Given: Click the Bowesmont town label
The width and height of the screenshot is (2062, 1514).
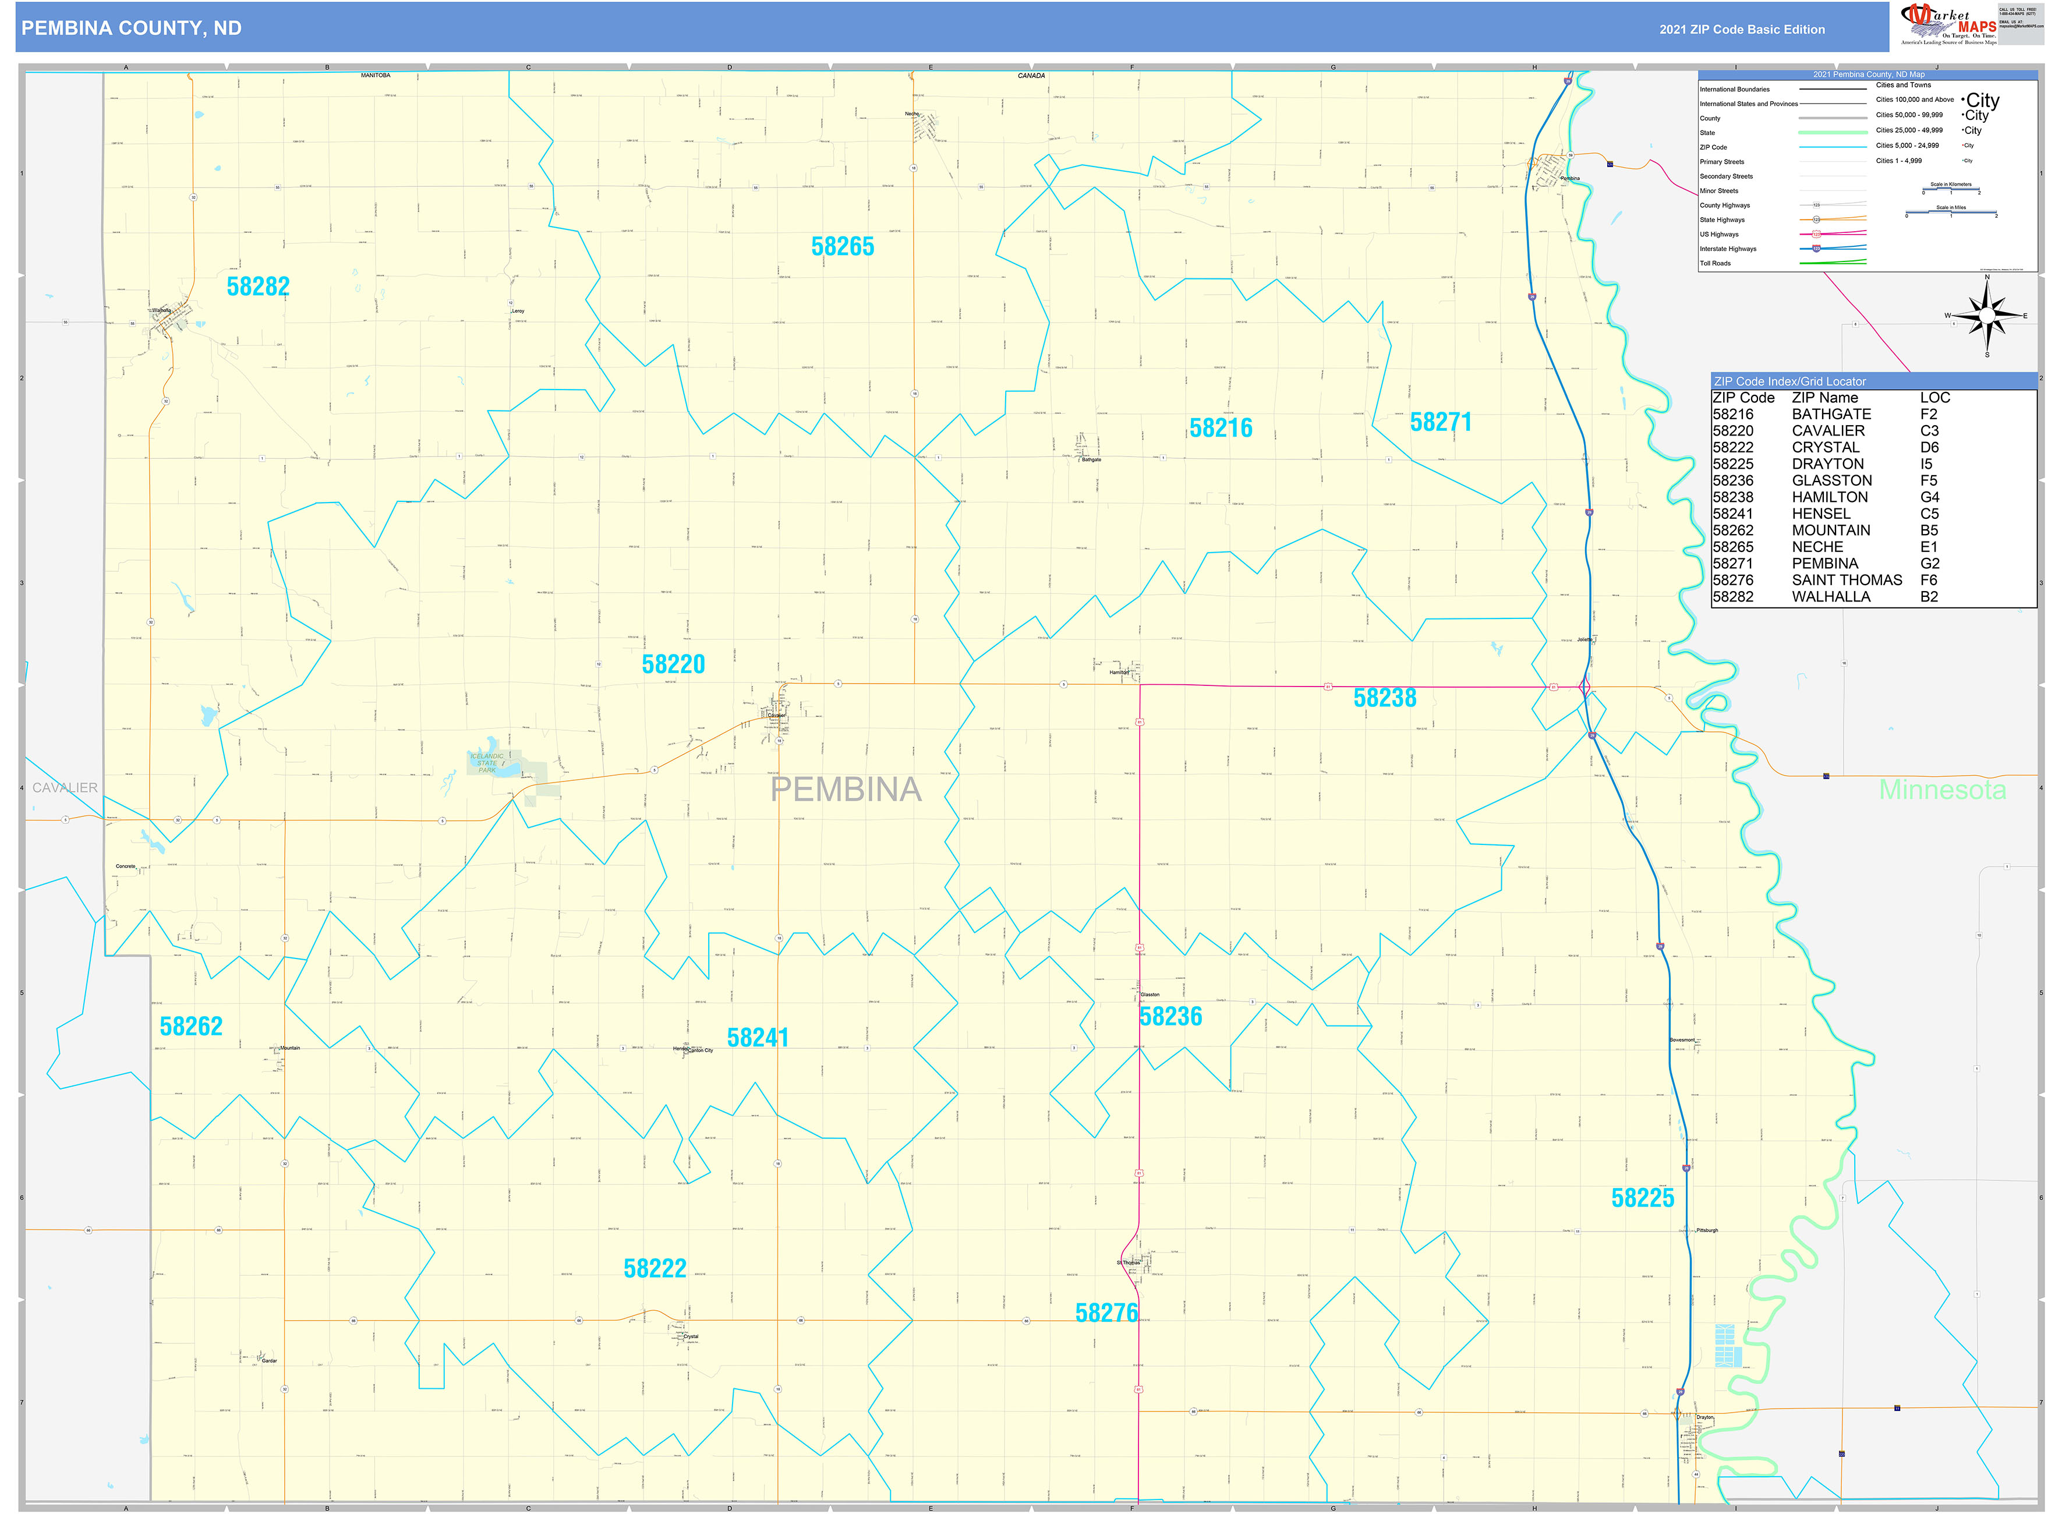Looking at the screenshot, I should (x=1682, y=1041).
